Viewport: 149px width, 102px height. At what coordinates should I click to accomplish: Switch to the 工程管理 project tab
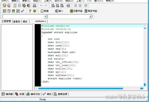pos(6,21)
